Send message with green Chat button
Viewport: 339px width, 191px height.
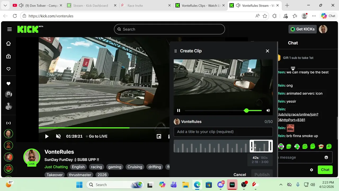point(325,170)
